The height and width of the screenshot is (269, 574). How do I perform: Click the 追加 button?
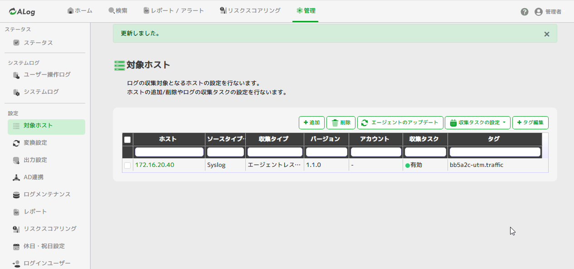coord(311,122)
